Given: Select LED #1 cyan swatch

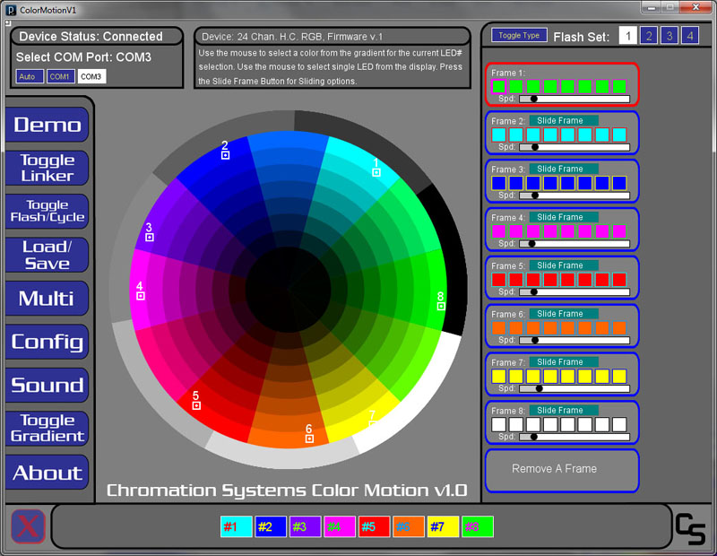Looking at the screenshot, I should click(x=236, y=526).
